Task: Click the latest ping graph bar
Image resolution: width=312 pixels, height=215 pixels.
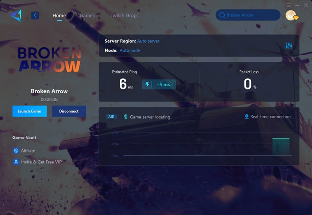Action: coord(281,146)
